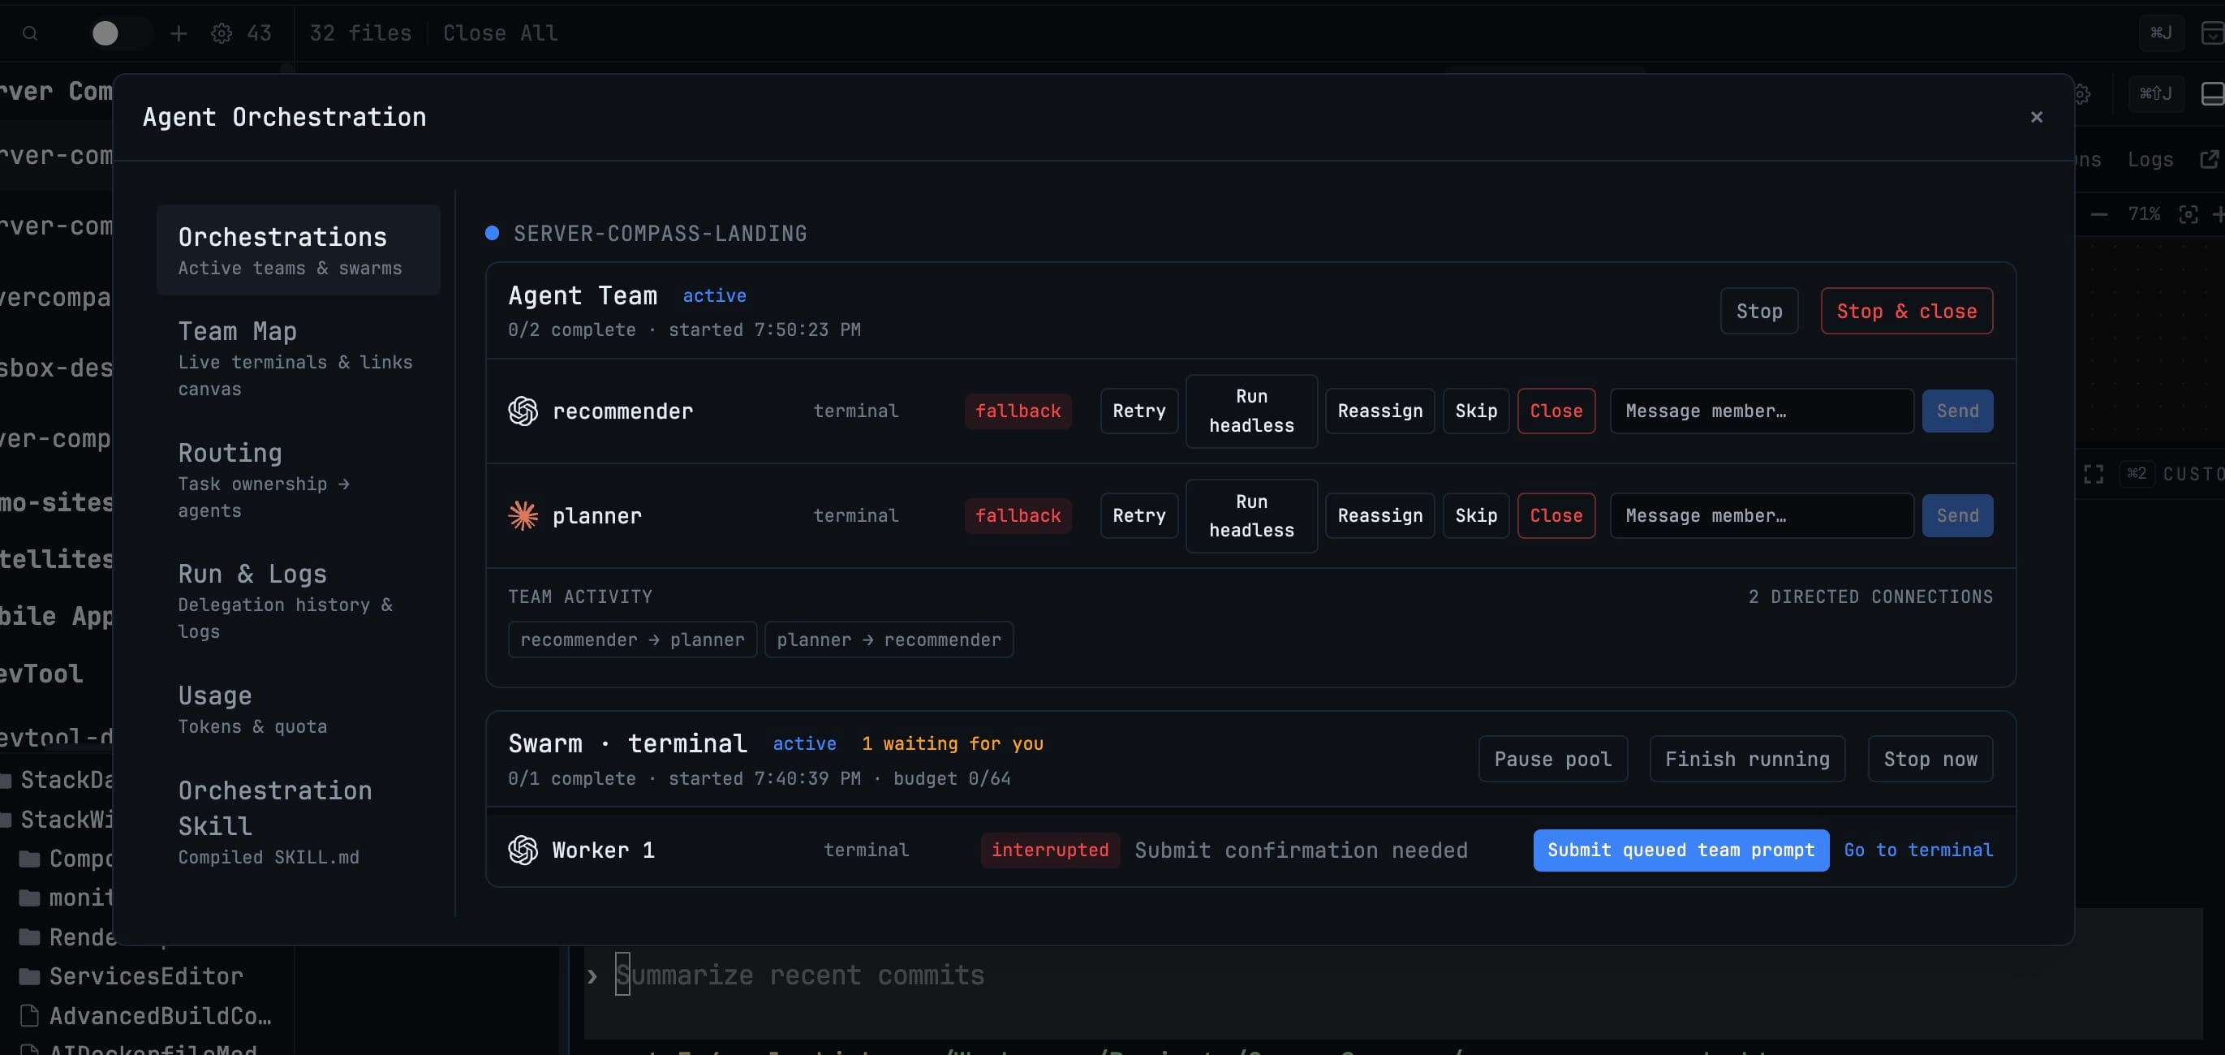This screenshot has width=2225, height=1055.
Task: Send message to planner
Action: (1956, 516)
